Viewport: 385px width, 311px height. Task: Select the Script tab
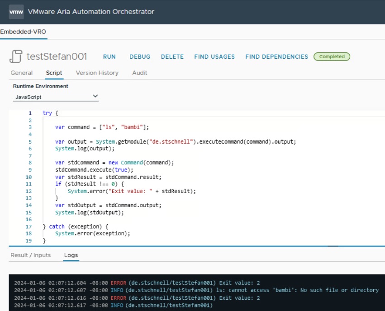click(x=54, y=73)
